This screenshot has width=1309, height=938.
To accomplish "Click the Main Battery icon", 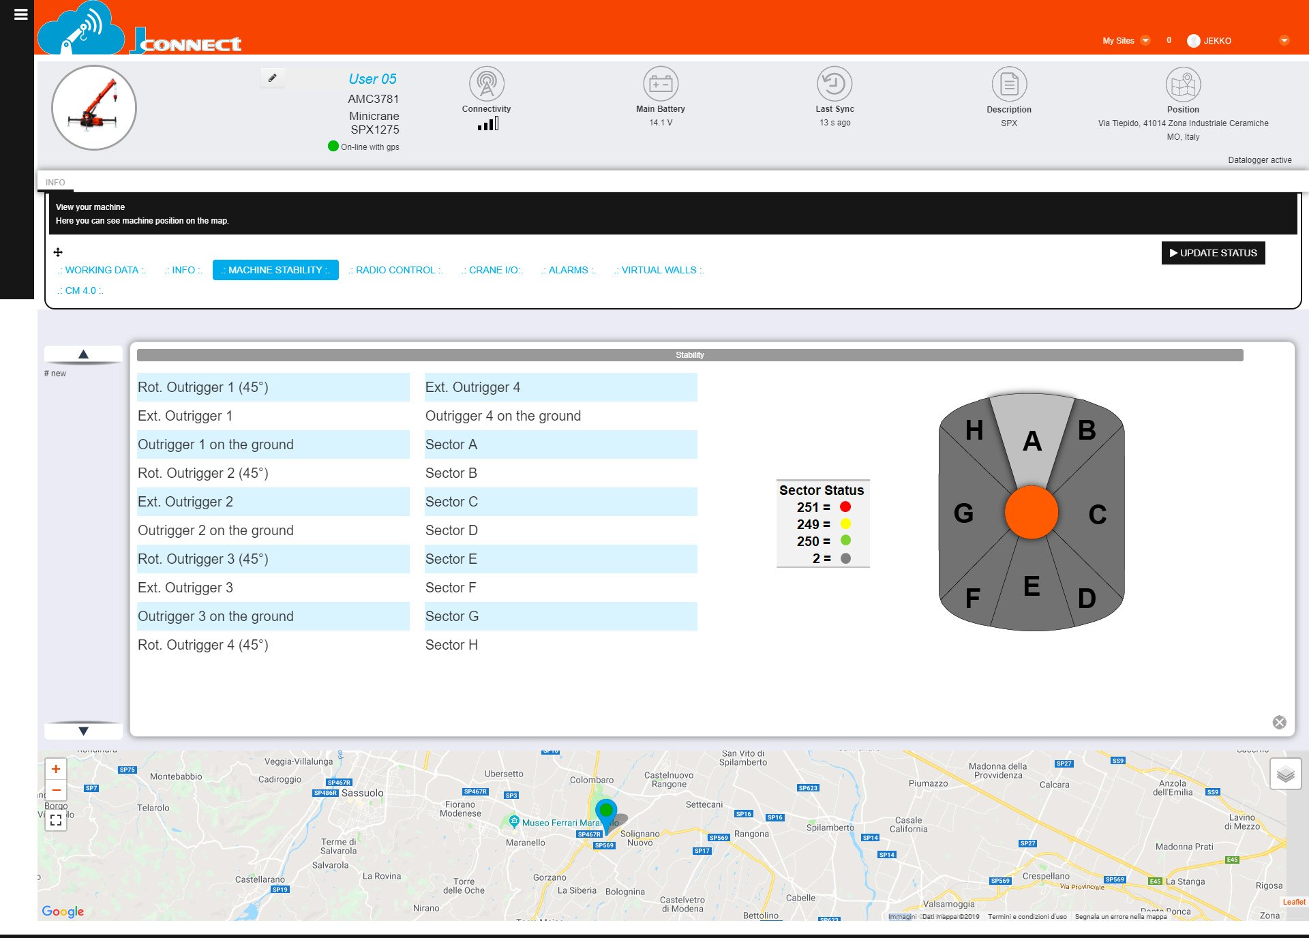I will tap(660, 84).
